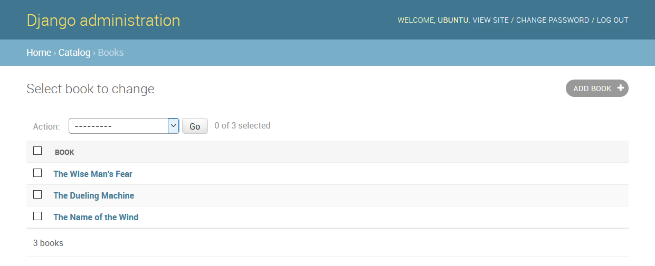Click the Django administration site title
The image size is (655, 266).
pyautogui.click(x=103, y=21)
